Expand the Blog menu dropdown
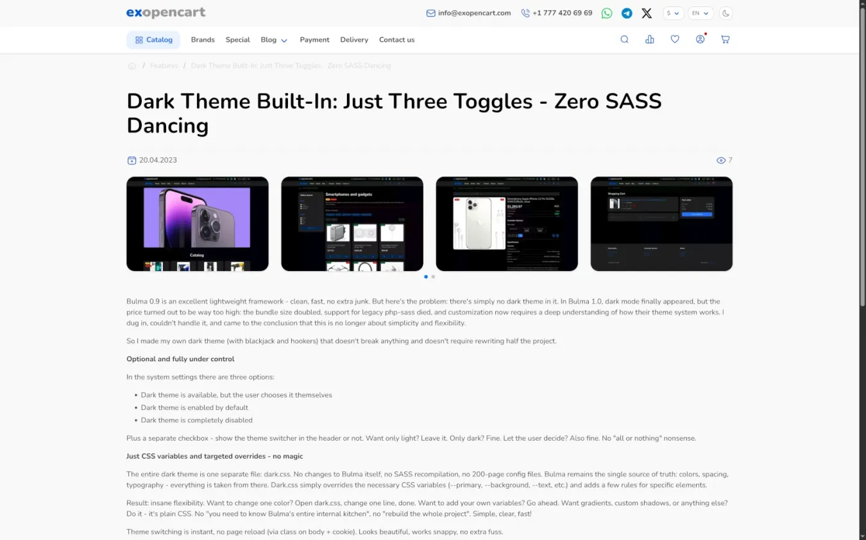Screen dimensions: 866x540 pos(274,40)
